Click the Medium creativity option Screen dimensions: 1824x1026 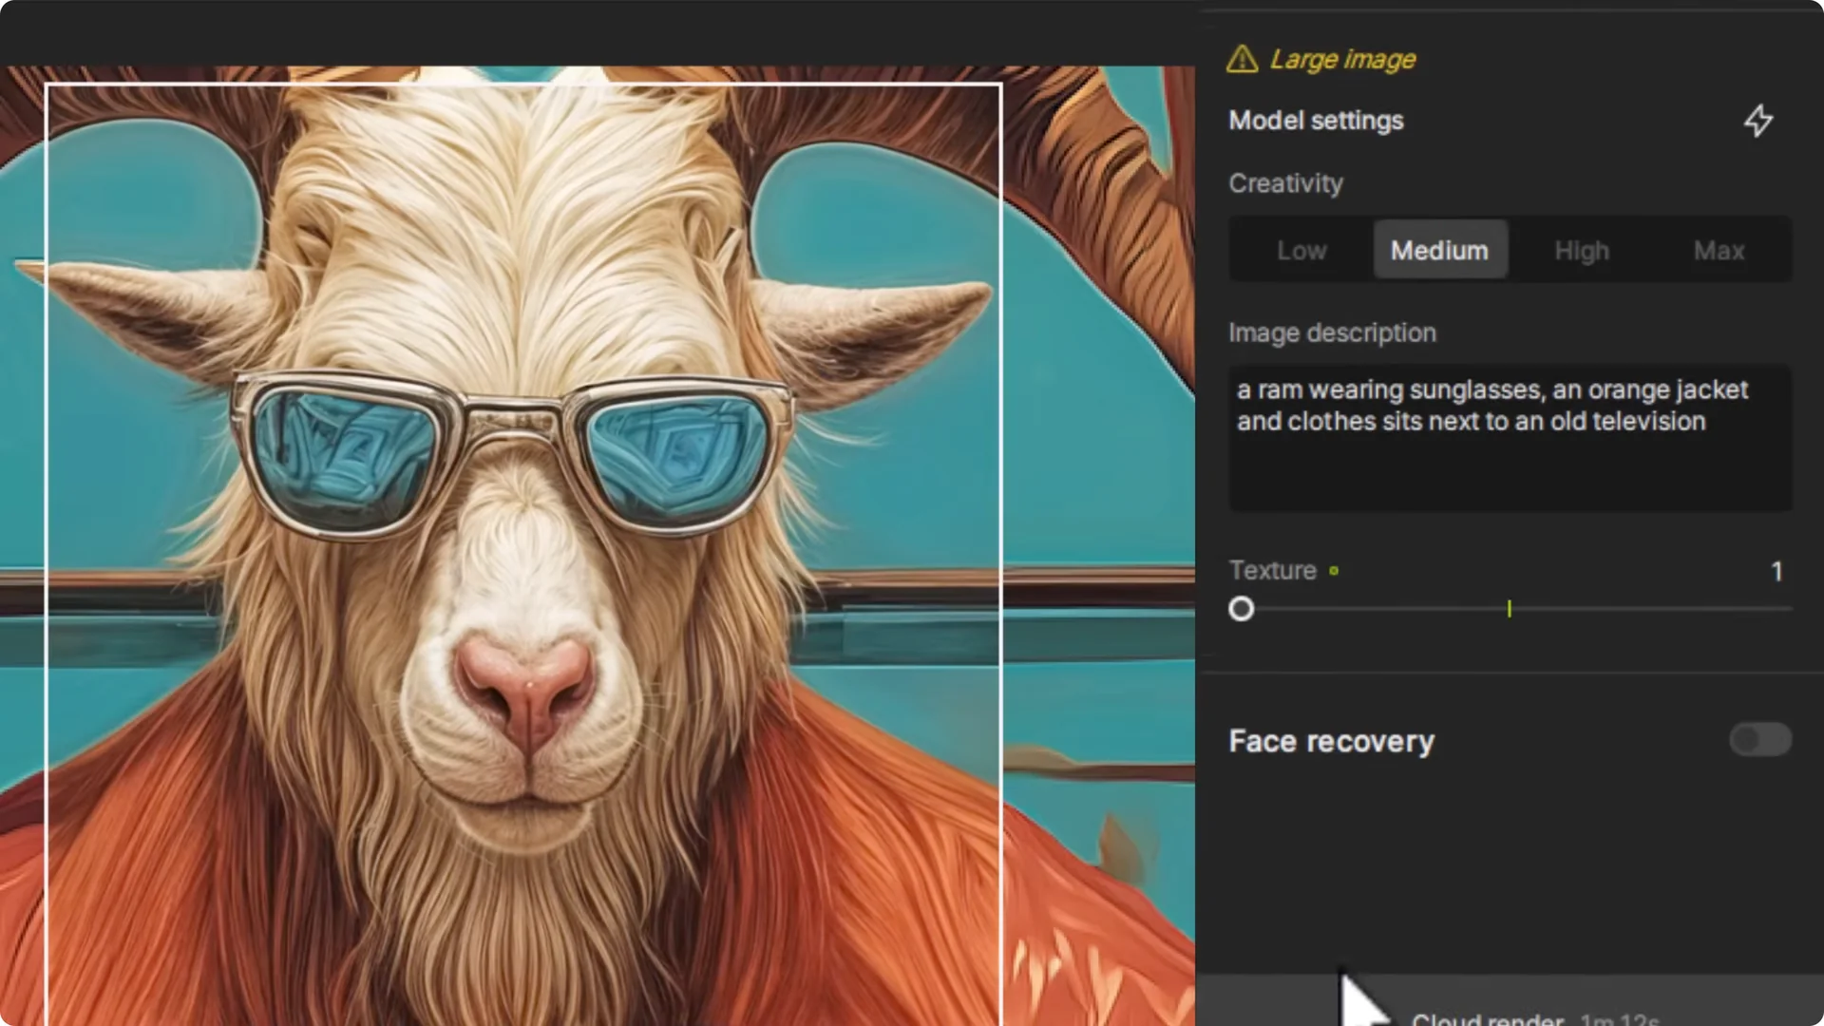[x=1439, y=250]
